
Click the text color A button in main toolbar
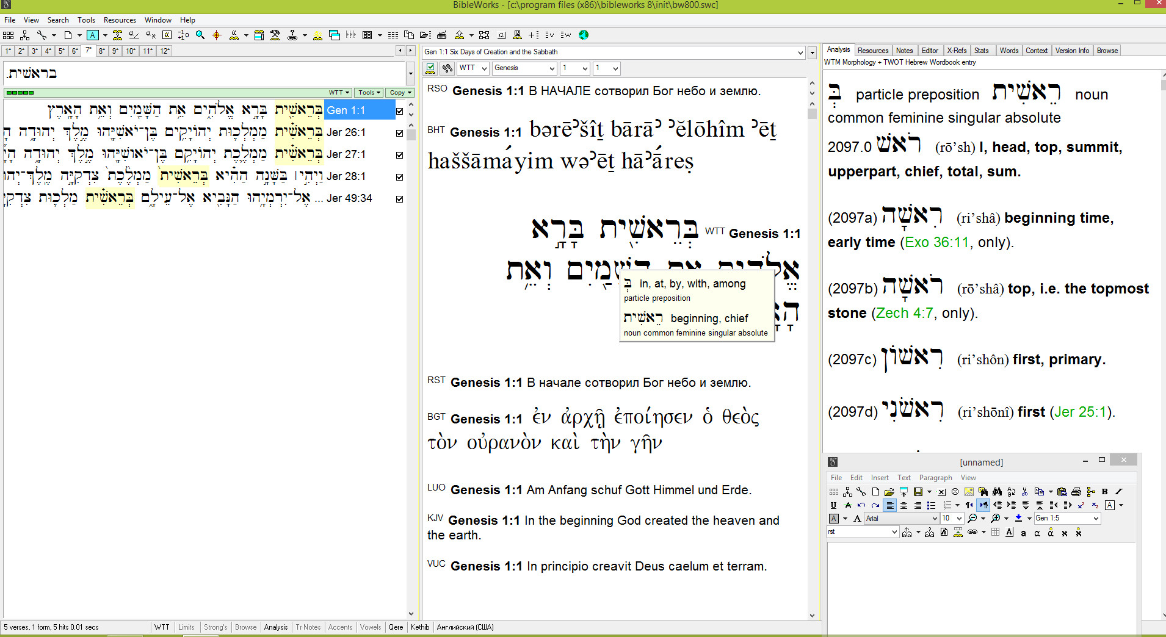92,35
